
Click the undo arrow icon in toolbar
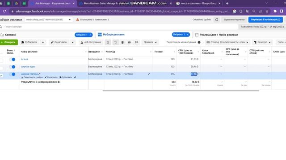pyautogui.click(x=115, y=42)
